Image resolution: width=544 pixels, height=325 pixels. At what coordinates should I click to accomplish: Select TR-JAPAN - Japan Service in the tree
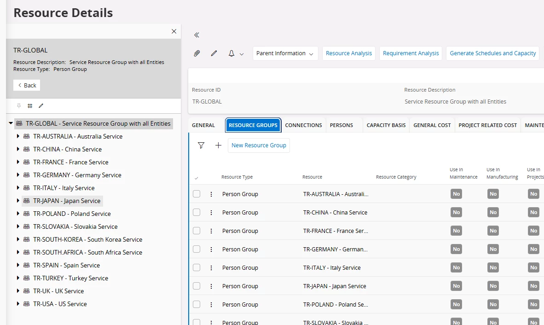(x=67, y=201)
